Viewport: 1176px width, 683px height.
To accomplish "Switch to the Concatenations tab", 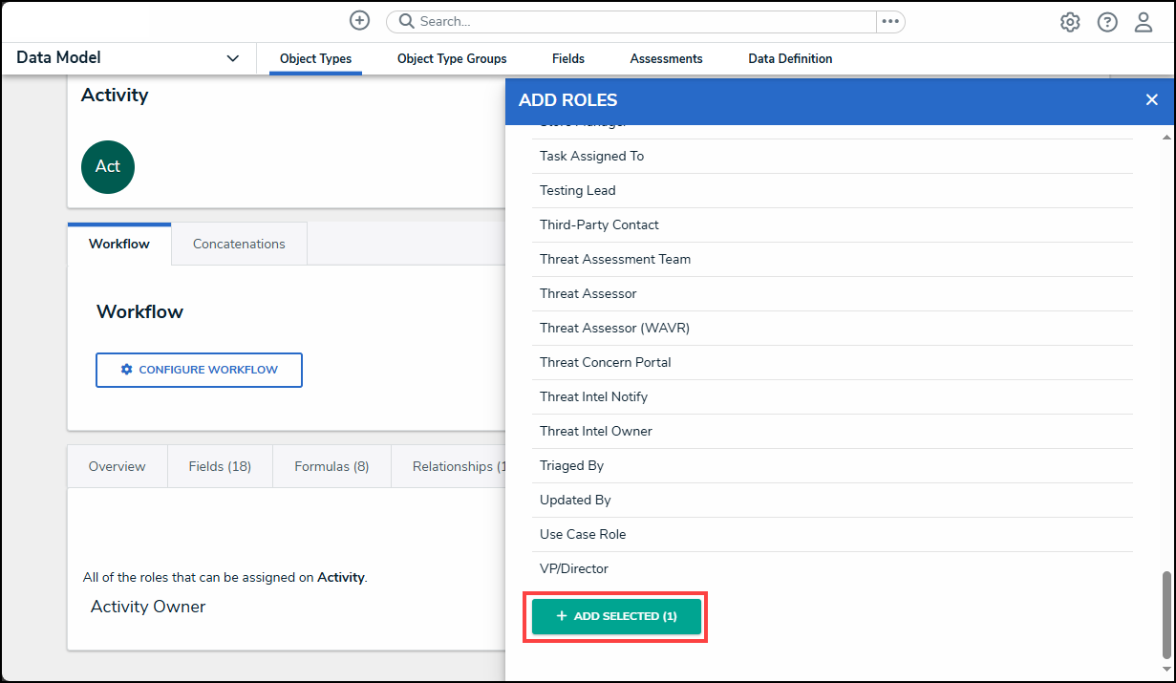I will [x=239, y=244].
